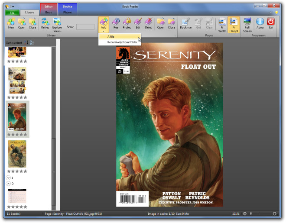Click the sort order arrow next to Sort content
286x223 pixels.
click(26, 42)
